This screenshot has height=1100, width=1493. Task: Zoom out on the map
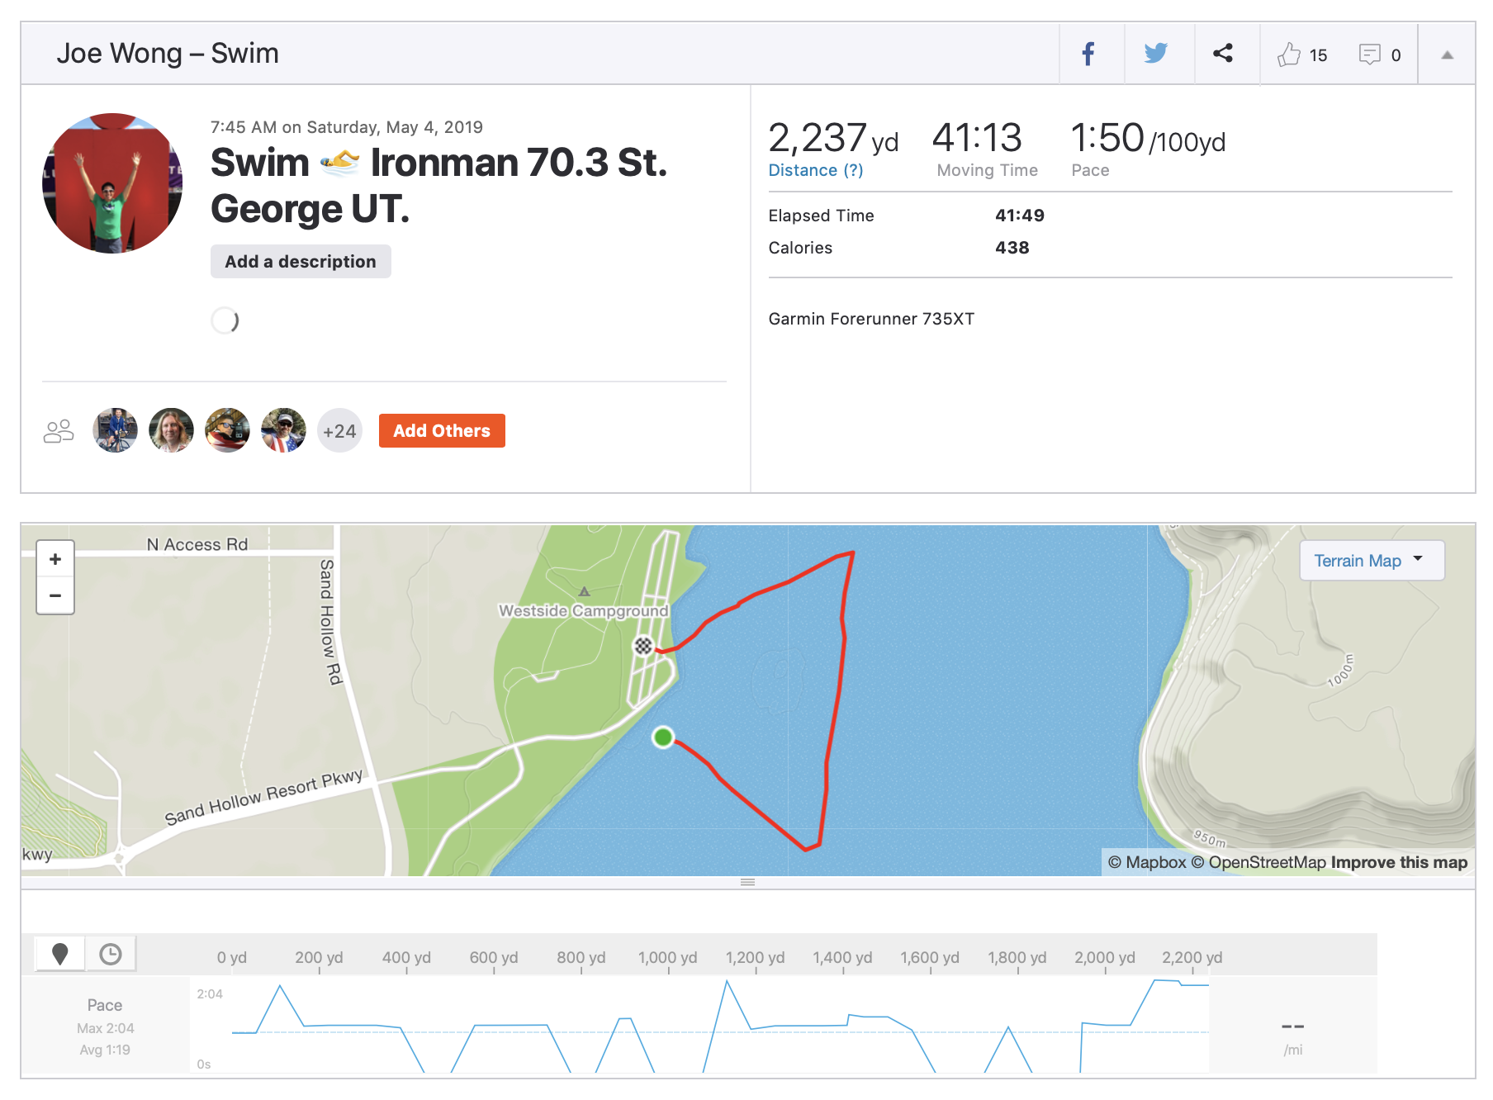pos(55,595)
